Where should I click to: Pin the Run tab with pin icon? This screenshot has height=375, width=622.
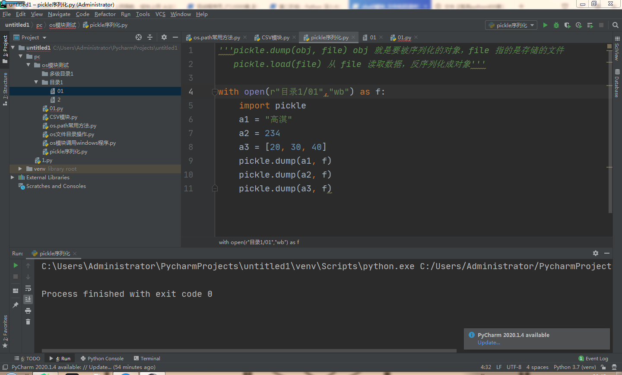16,305
